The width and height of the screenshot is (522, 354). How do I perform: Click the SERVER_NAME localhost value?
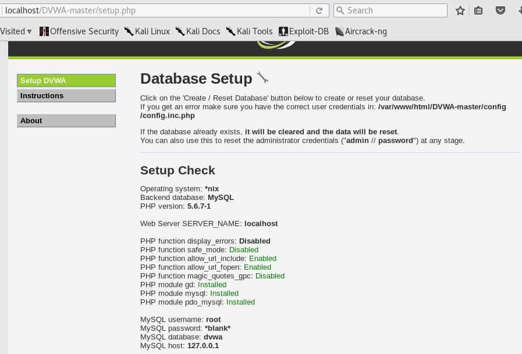261,224
